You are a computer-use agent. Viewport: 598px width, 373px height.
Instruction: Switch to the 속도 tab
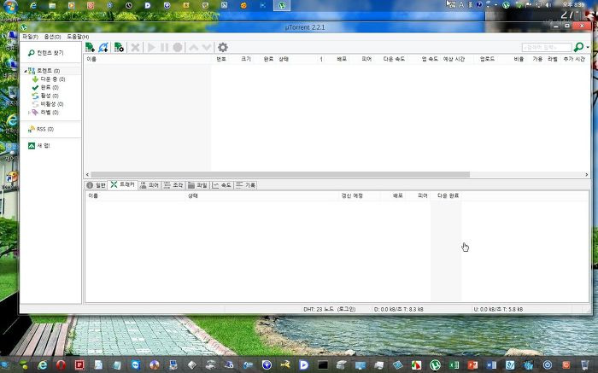(x=222, y=185)
